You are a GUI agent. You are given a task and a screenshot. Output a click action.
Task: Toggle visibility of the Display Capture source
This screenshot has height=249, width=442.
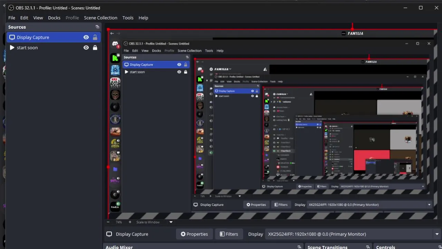86,37
